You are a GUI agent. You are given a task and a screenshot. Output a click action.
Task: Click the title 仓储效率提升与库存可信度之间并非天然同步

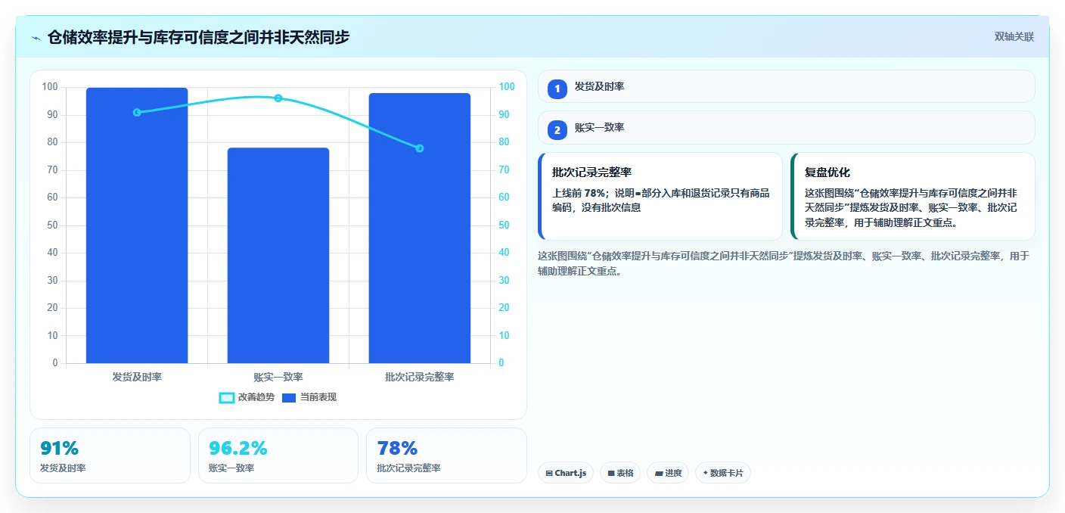click(198, 37)
